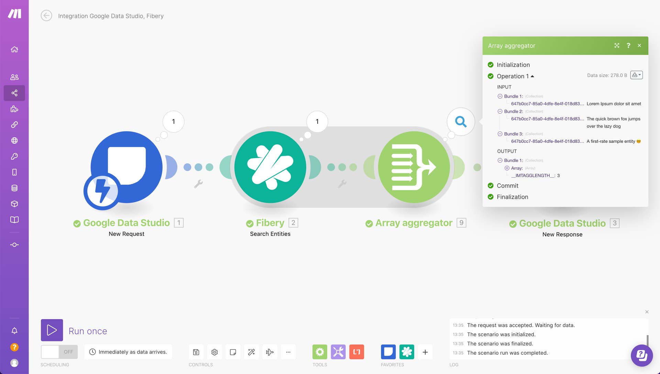The image size is (660, 374).
Task: Open Fibery module's result bubble 1
Action: pyautogui.click(x=317, y=121)
